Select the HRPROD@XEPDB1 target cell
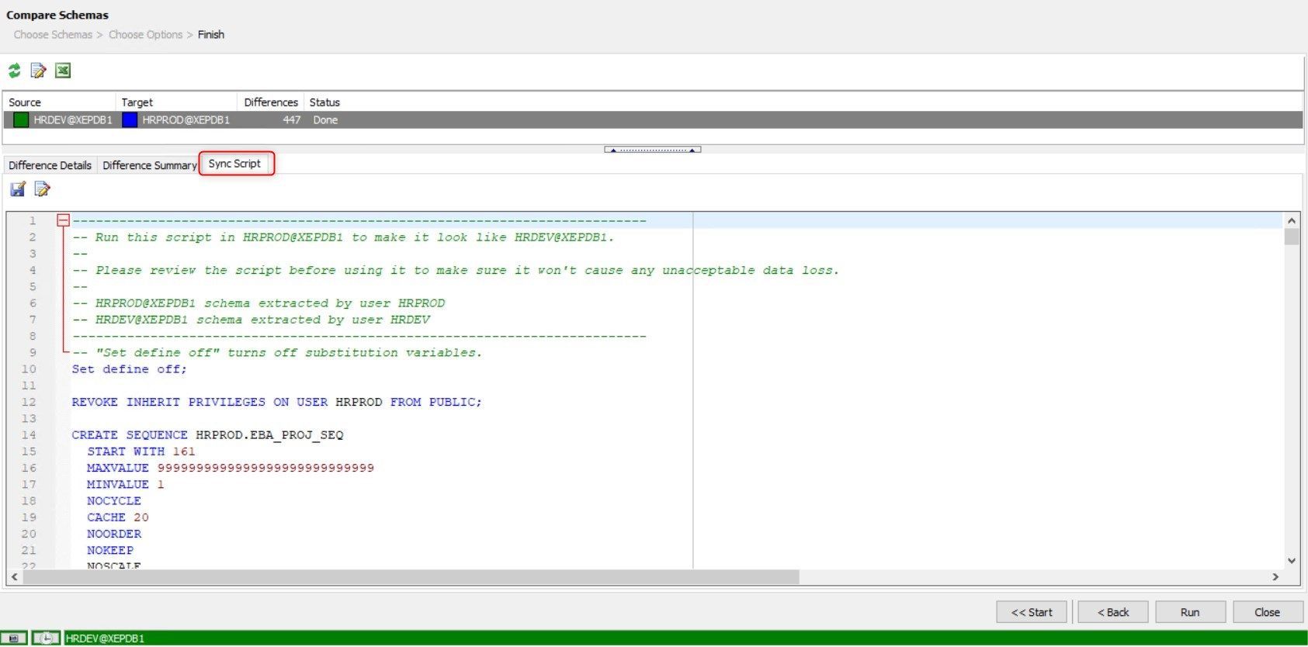 coord(186,120)
